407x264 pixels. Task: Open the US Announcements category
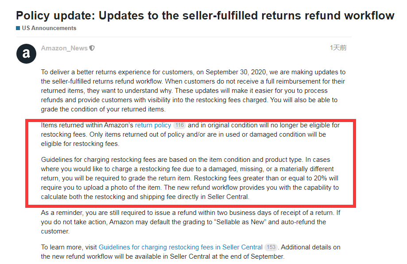tap(49, 28)
